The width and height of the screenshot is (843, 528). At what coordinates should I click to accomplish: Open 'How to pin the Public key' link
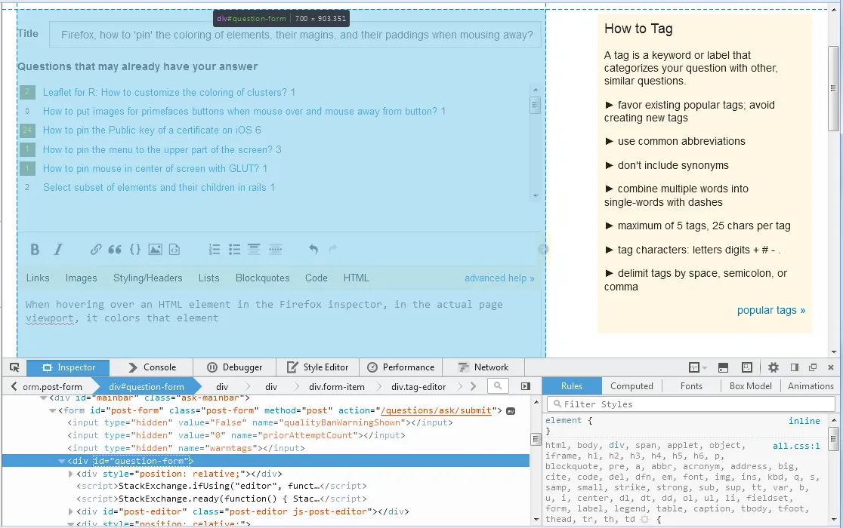(x=147, y=130)
